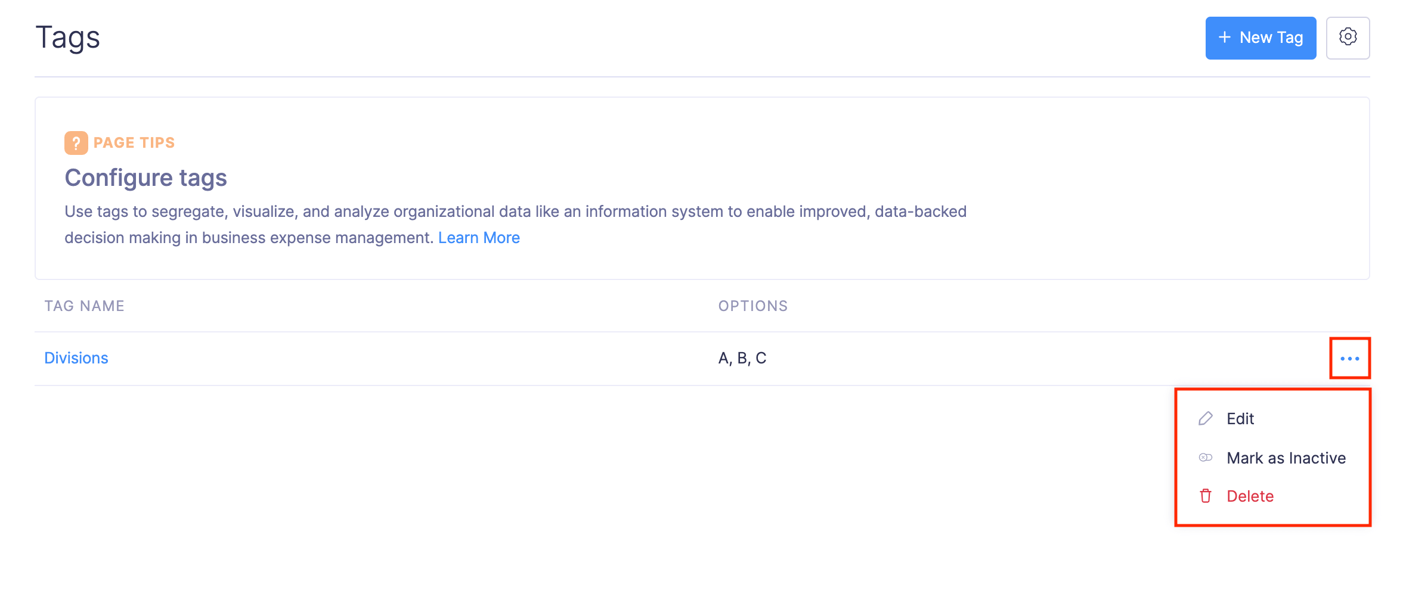This screenshot has height=597, width=1406.
Task: Click the orange question mark Page Tips icon
Action: 76,143
